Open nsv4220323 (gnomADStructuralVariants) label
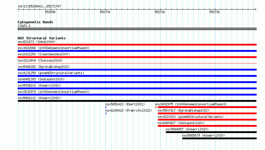 pos(191,117)
